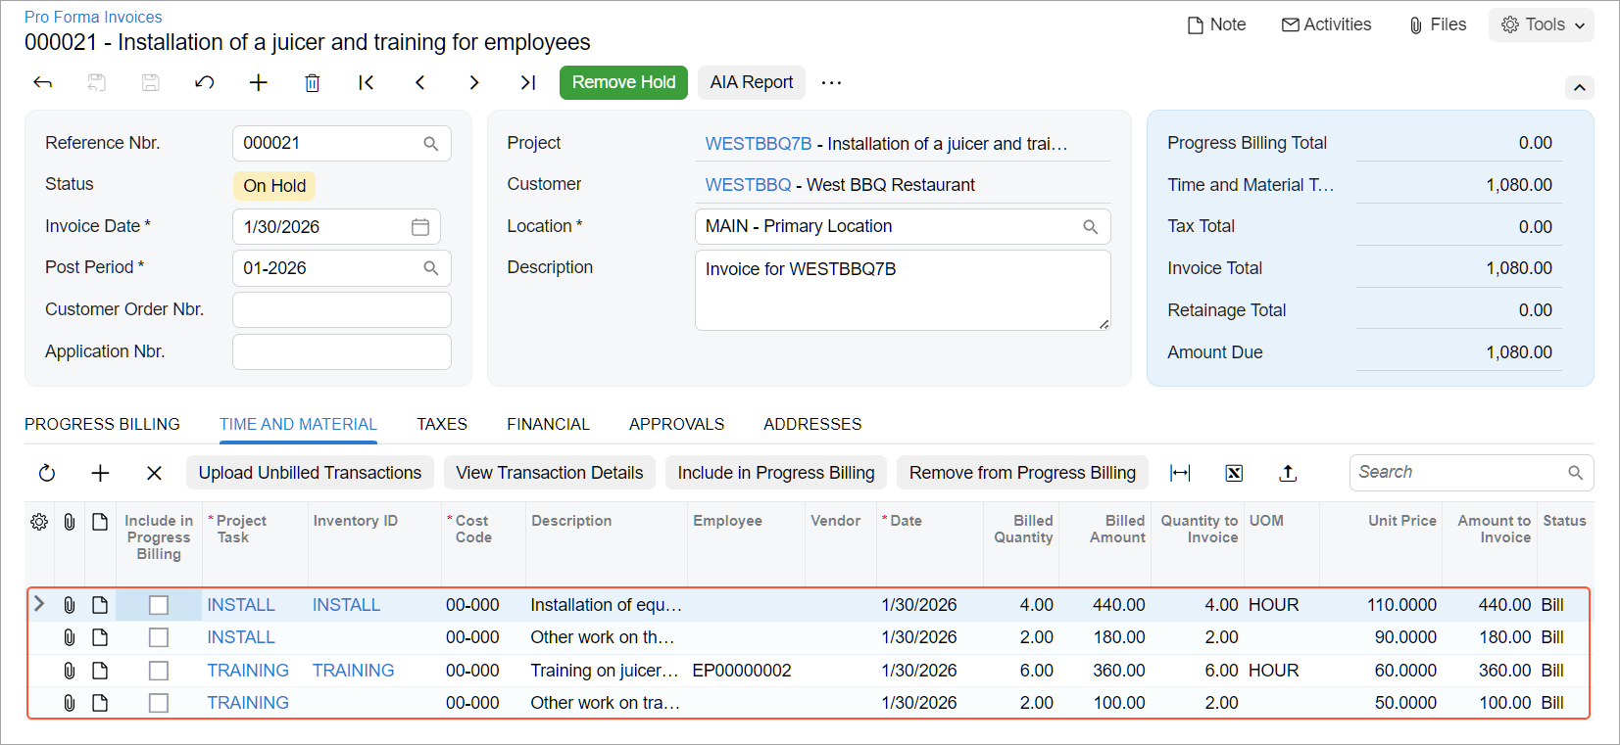Switch to the Progress Billing tab
This screenshot has width=1620, height=745.
pos(102,424)
